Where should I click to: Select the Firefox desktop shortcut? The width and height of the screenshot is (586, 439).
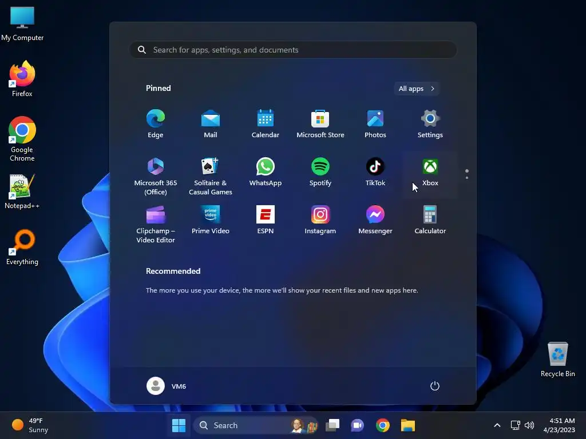pyautogui.click(x=22, y=79)
